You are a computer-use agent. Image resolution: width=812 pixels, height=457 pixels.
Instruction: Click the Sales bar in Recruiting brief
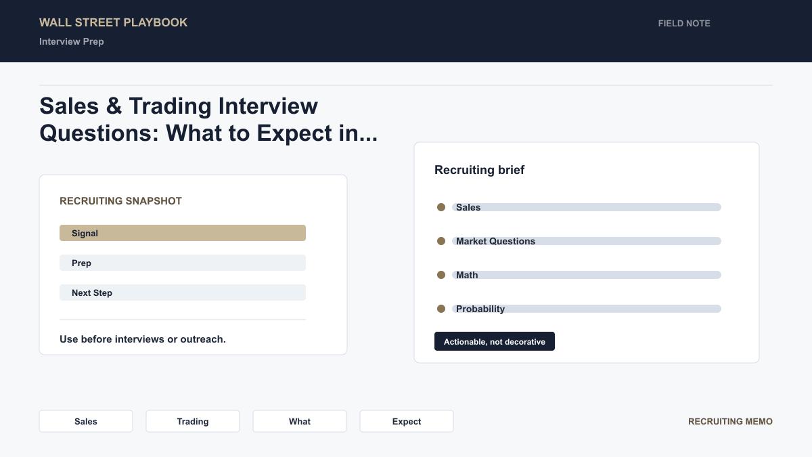pos(587,207)
